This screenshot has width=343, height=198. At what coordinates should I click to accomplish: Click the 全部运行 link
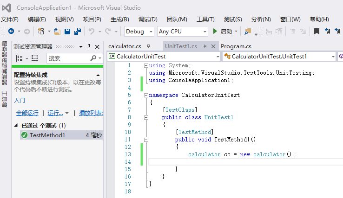(27, 113)
